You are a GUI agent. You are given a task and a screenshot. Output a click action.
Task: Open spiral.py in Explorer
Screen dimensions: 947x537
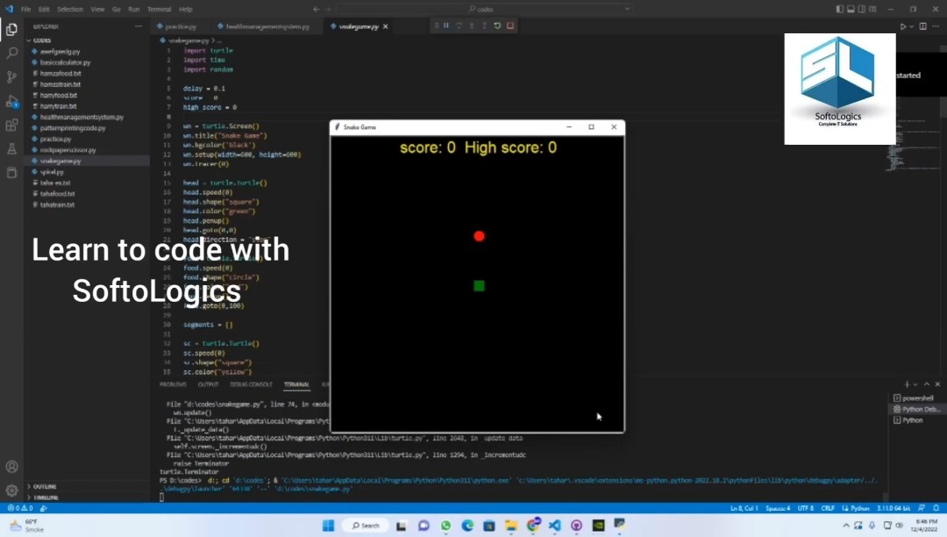[x=52, y=172]
